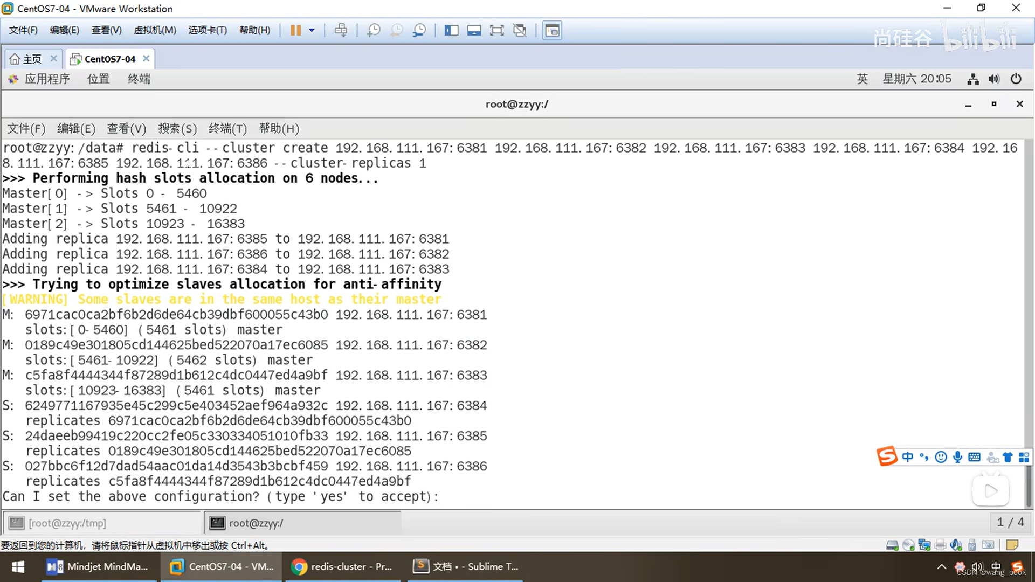1035x582 pixels.
Task: Click the 1 / 4 workspace switcher
Action: coord(1010,522)
